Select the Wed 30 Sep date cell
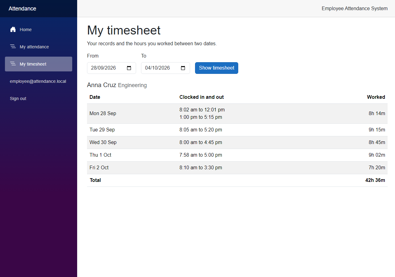Viewport: 395px width, 277px height. [103, 143]
